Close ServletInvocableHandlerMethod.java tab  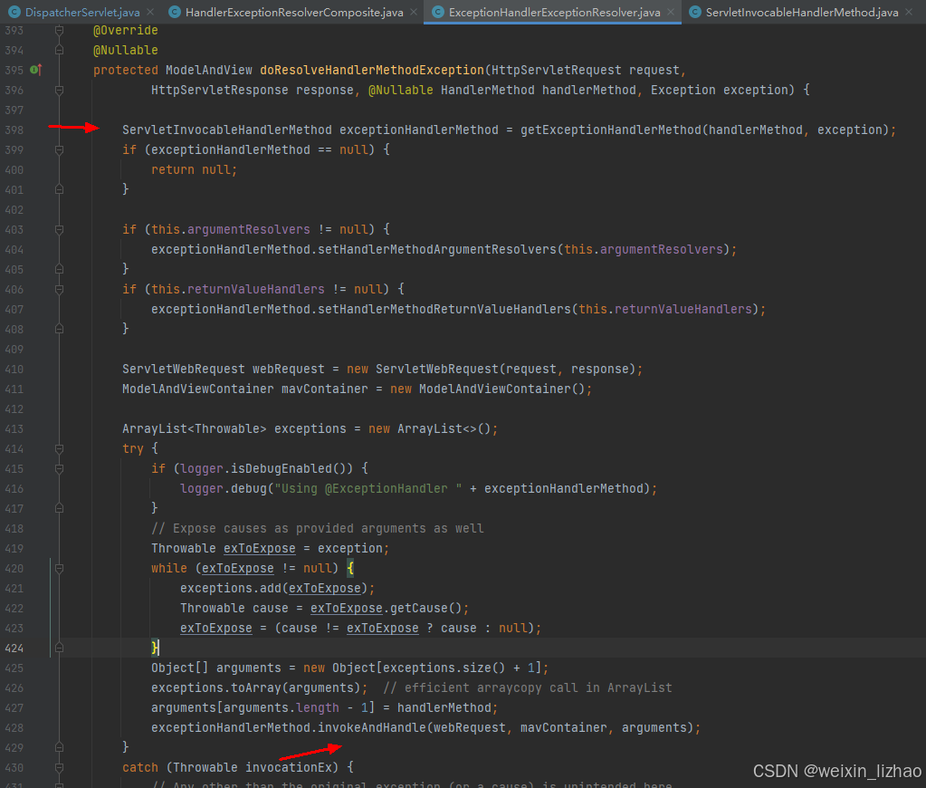pos(909,12)
